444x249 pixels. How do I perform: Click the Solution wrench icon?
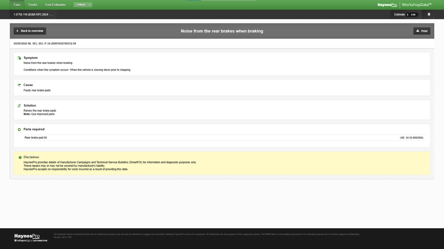coord(19,105)
